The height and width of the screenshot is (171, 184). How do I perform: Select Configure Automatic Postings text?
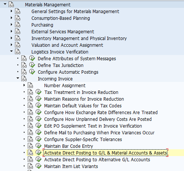[68, 72]
